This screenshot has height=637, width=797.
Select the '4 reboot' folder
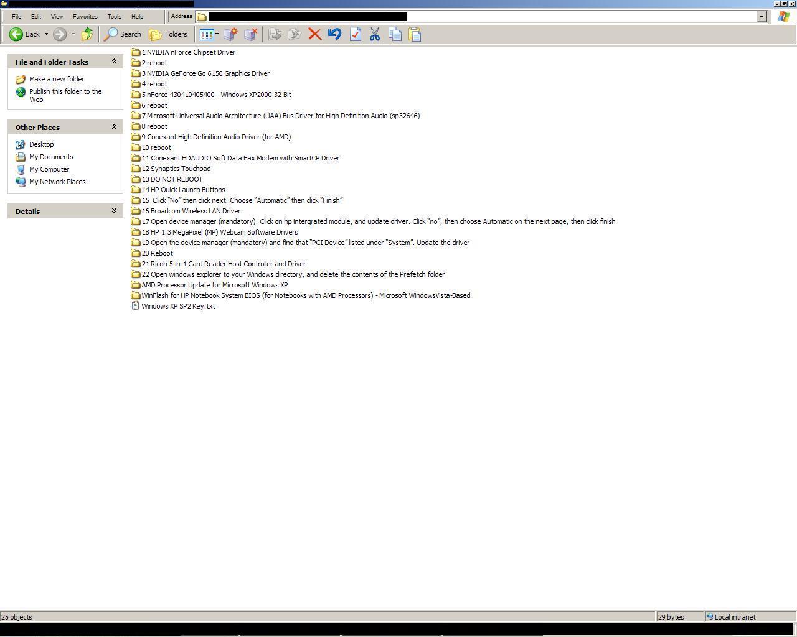point(149,84)
